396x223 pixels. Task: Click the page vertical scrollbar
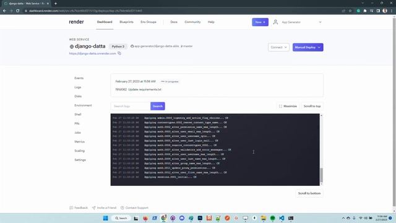point(394,113)
